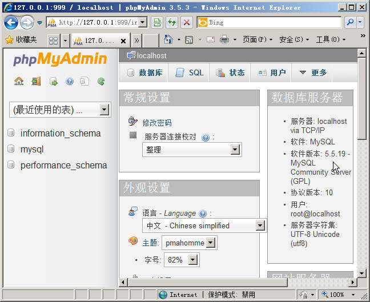Close the 127.0... browser tab
Screen dimensions: 370x302
(123, 41)
